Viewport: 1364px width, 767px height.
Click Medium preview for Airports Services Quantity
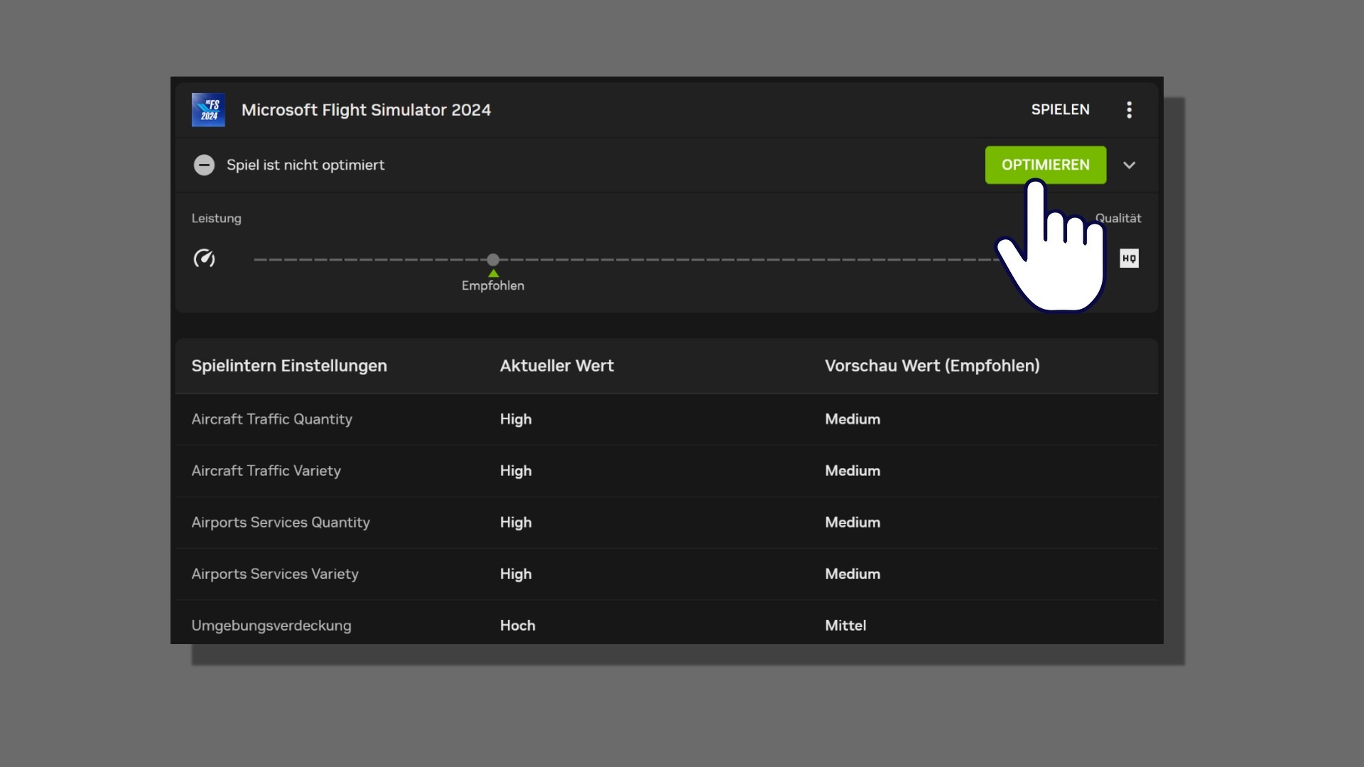tap(852, 523)
